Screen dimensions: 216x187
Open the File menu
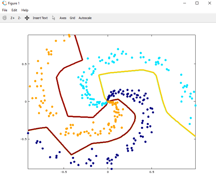pyautogui.click(x=5, y=10)
